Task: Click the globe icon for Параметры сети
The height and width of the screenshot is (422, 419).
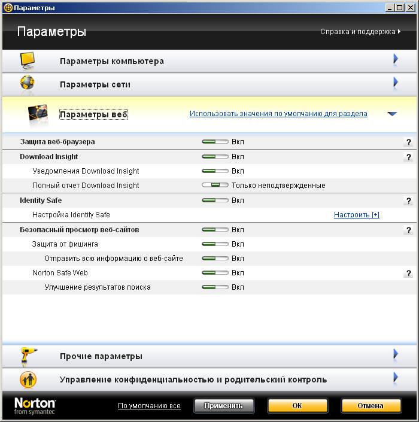Action: 27,83
